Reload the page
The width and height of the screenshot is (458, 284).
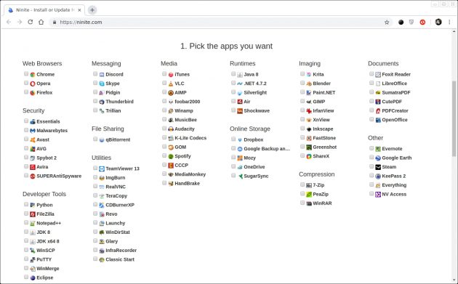coord(30,23)
